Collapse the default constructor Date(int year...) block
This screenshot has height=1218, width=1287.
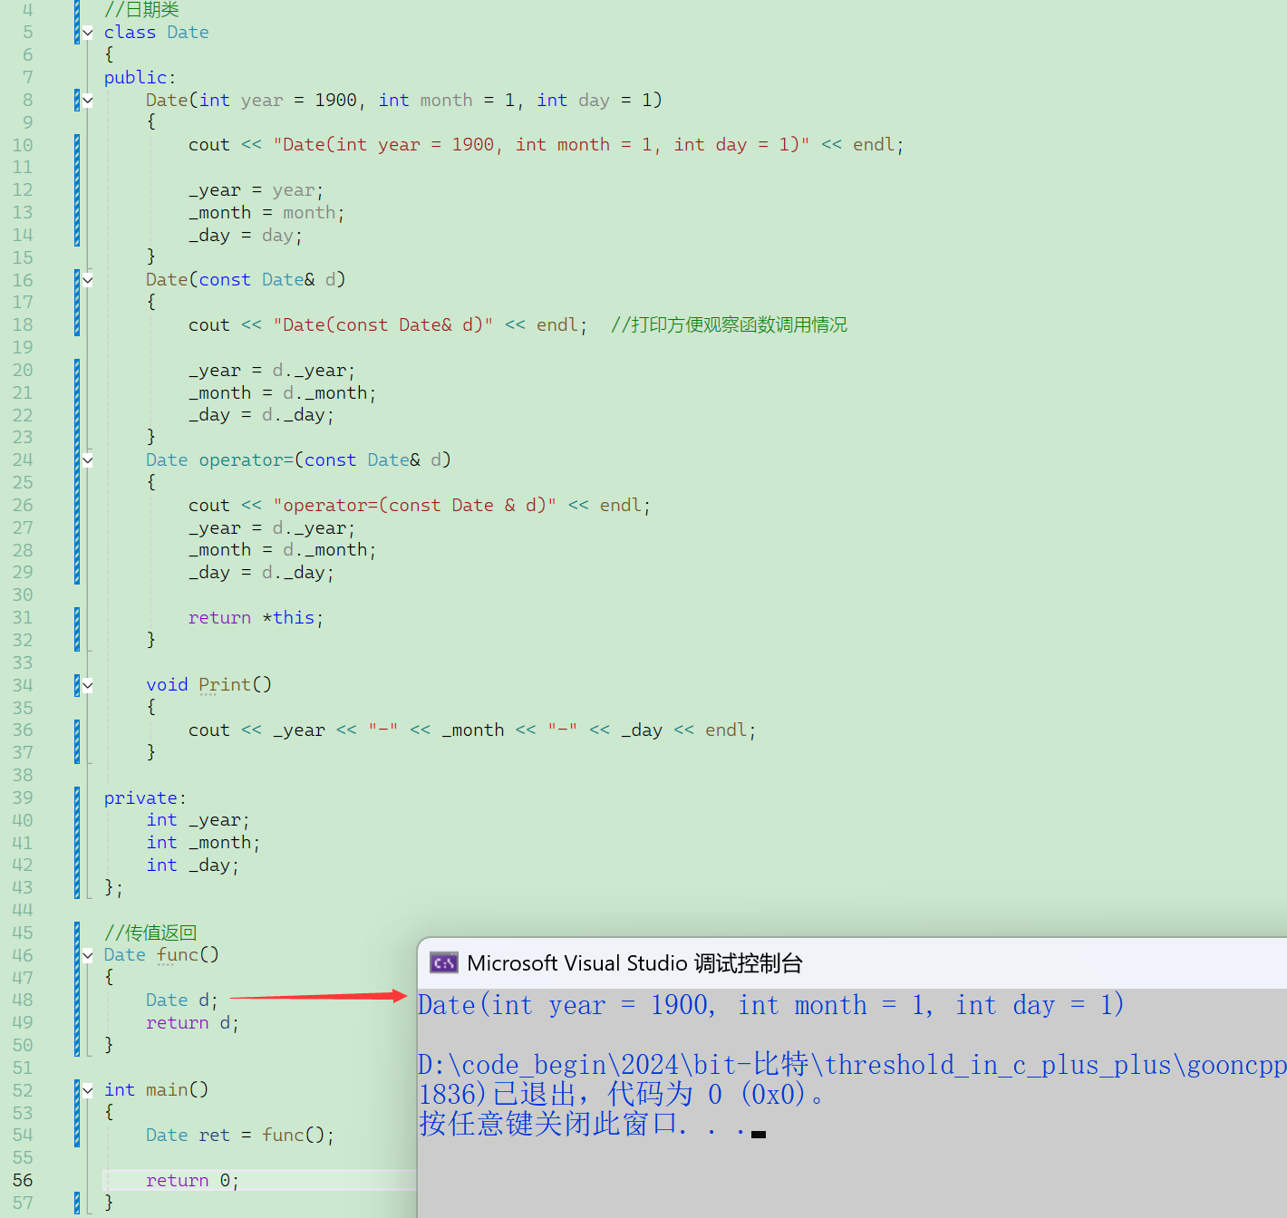point(88,101)
